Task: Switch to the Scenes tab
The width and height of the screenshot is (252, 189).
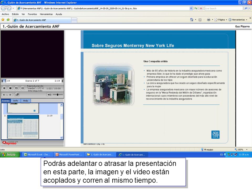Action: coord(6,101)
